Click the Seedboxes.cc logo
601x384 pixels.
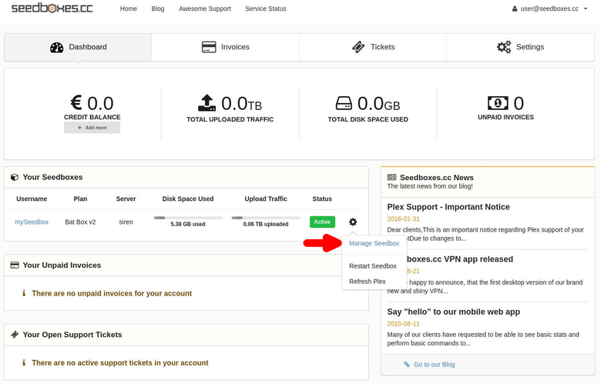tap(52, 8)
